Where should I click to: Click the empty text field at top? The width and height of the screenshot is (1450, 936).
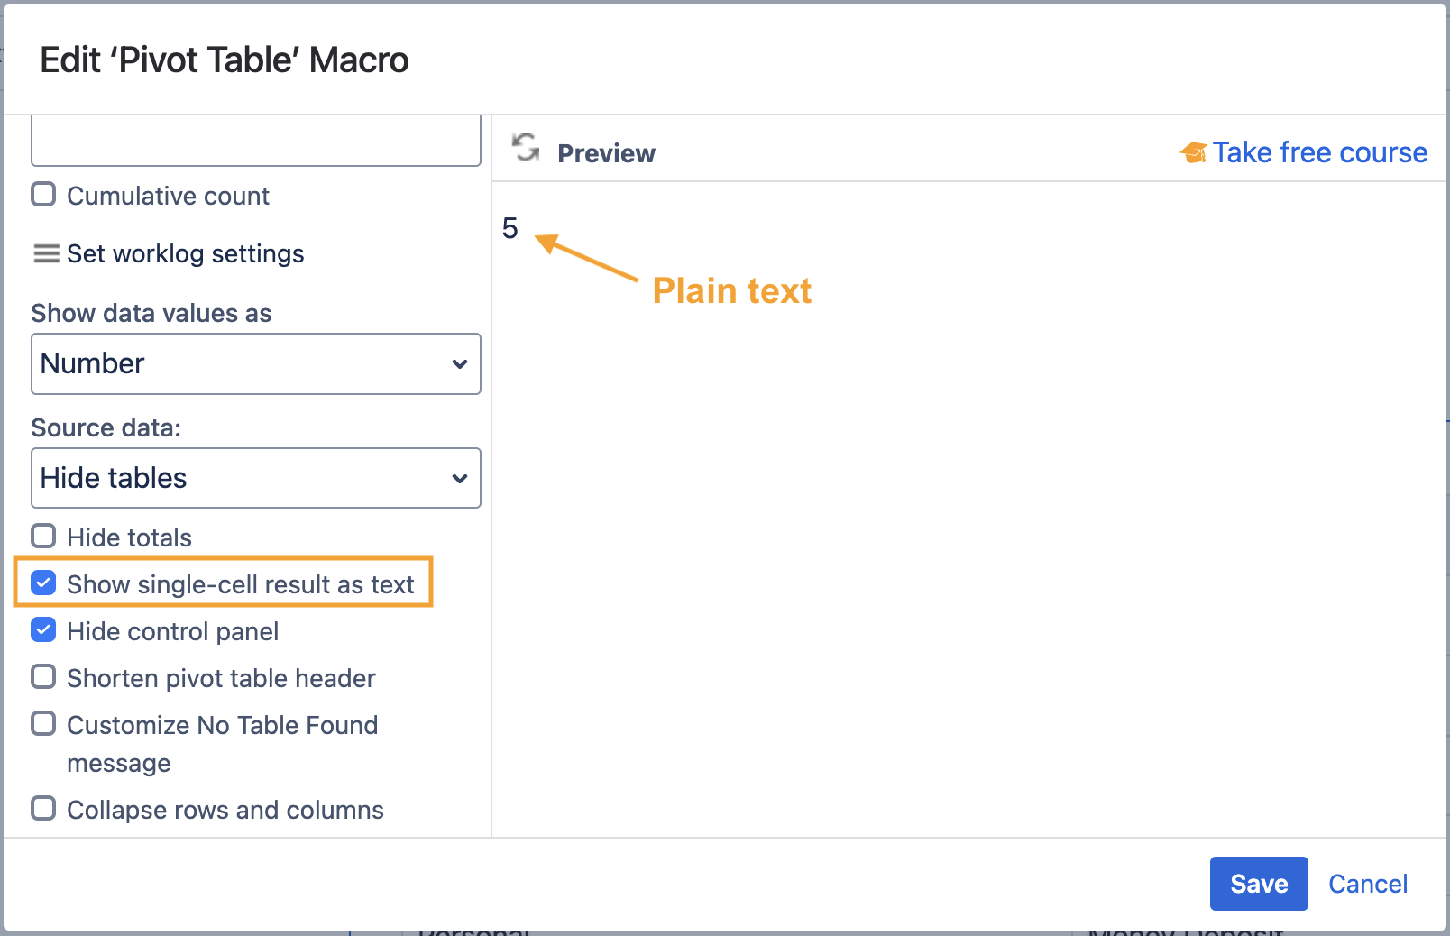click(x=255, y=142)
